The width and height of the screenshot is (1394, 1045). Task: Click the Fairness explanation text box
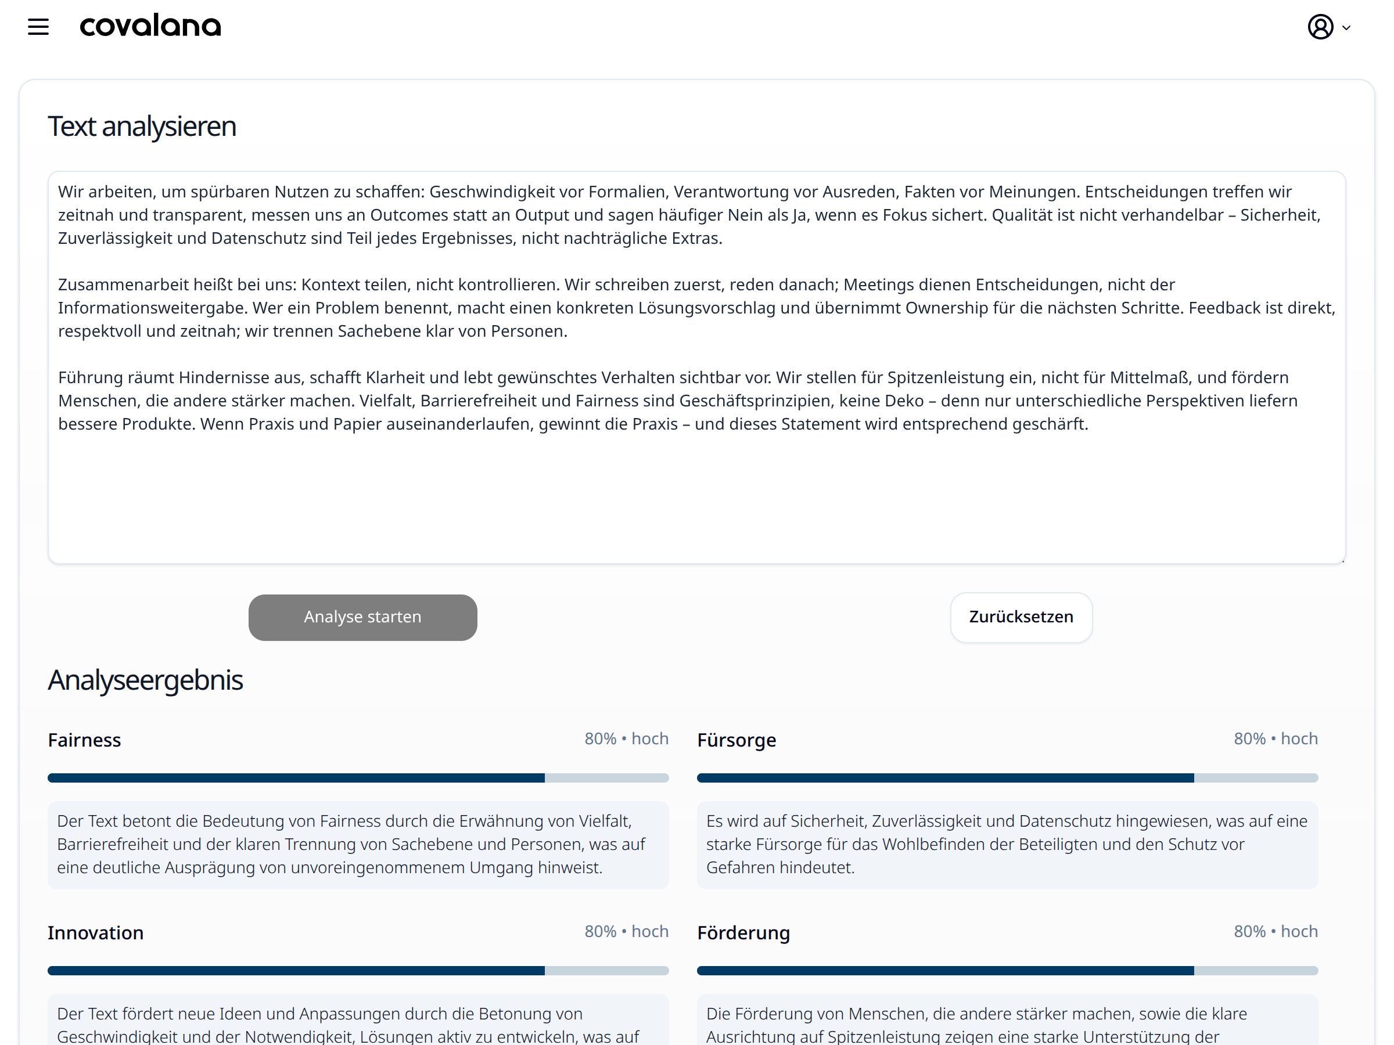(358, 844)
